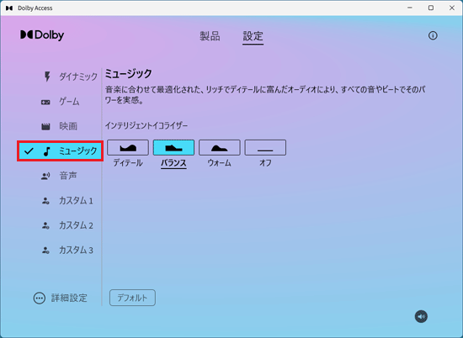Choose the ディテール equalizer preset
Screen dimensions: 463x338
point(128,147)
